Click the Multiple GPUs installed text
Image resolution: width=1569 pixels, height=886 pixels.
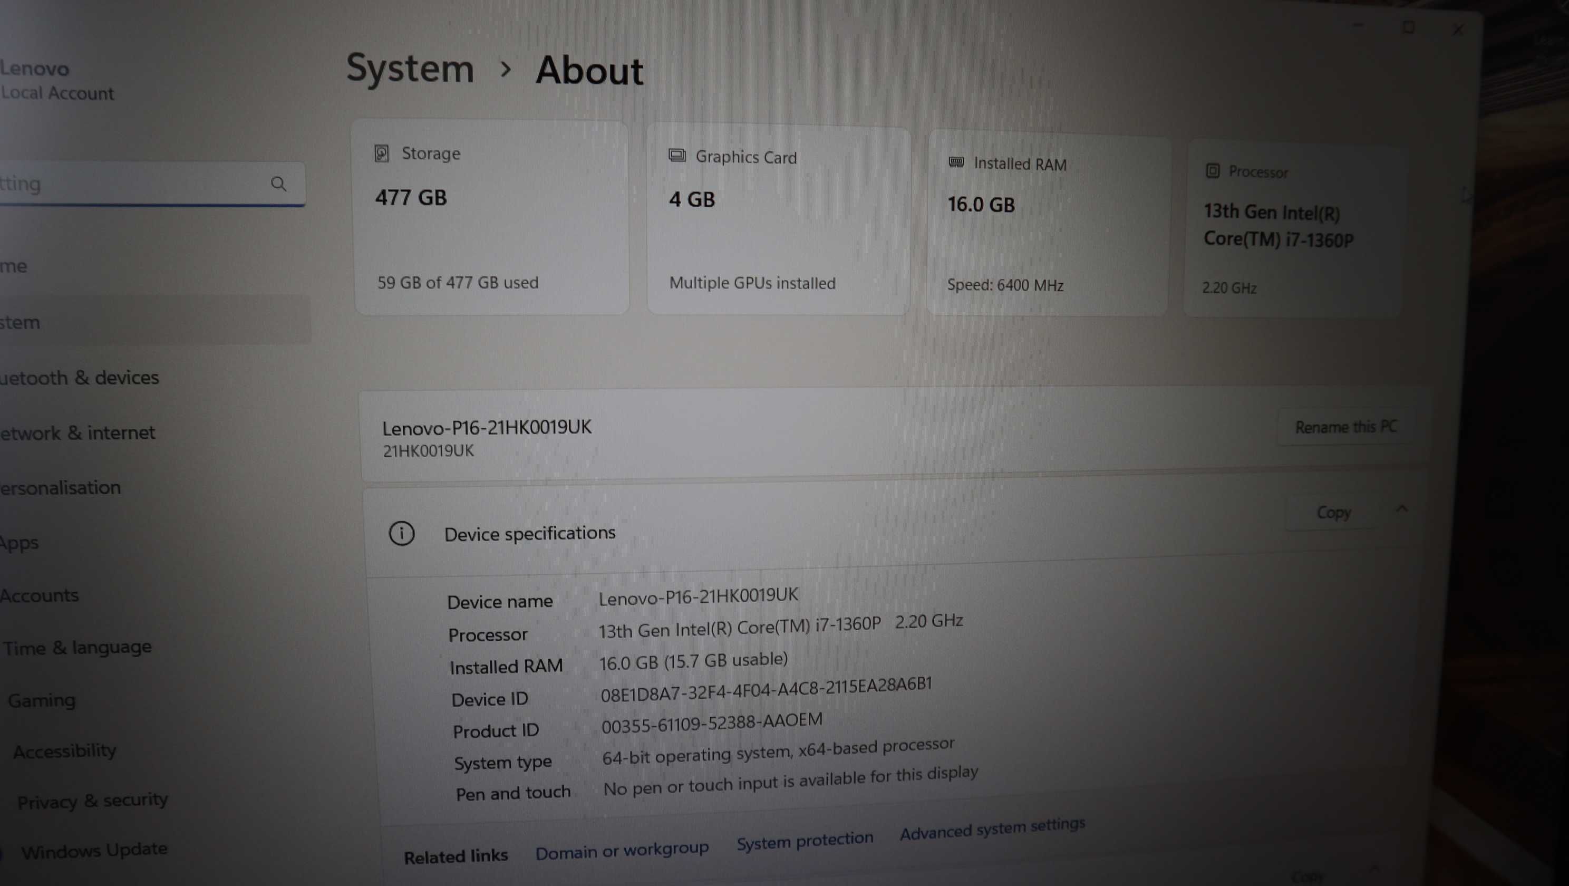[752, 283]
